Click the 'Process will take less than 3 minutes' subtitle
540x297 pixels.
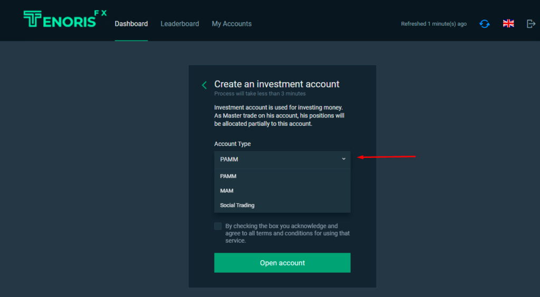pyautogui.click(x=260, y=94)
